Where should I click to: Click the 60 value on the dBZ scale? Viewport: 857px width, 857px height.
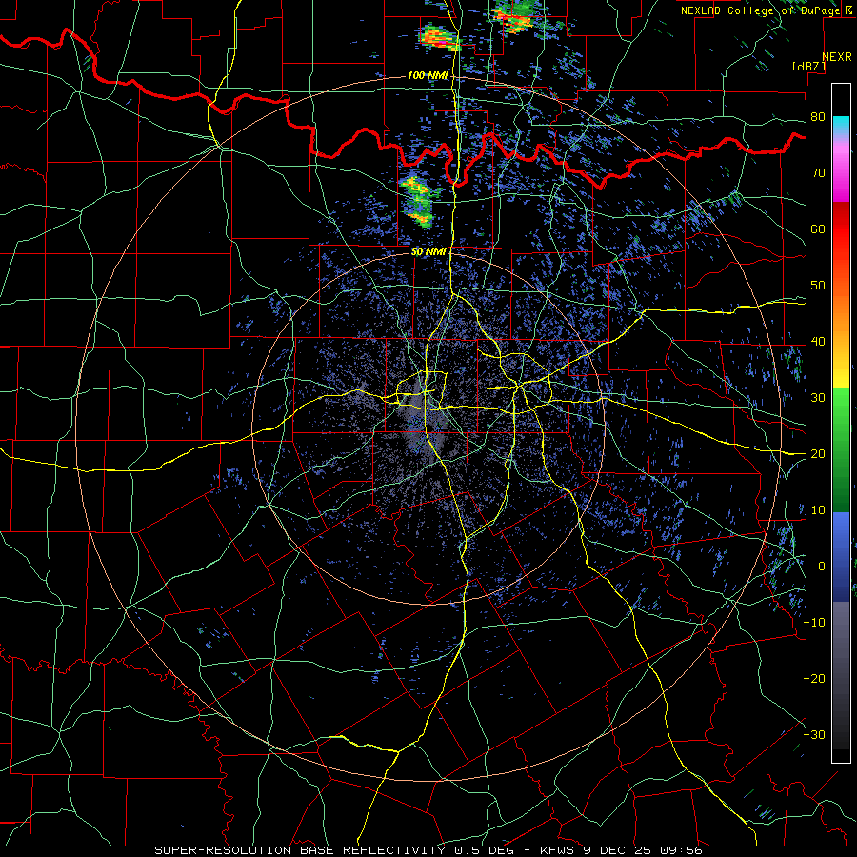coord(818,229)
